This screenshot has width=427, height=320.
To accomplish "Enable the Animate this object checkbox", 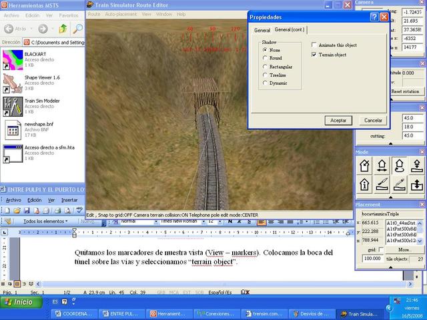I will pyautogui.click(x=314, y=45).
